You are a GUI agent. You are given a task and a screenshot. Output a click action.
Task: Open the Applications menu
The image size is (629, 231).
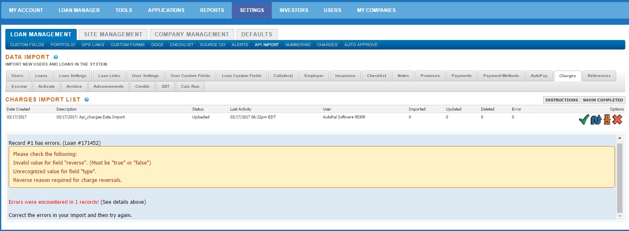(x=166, y=10)
